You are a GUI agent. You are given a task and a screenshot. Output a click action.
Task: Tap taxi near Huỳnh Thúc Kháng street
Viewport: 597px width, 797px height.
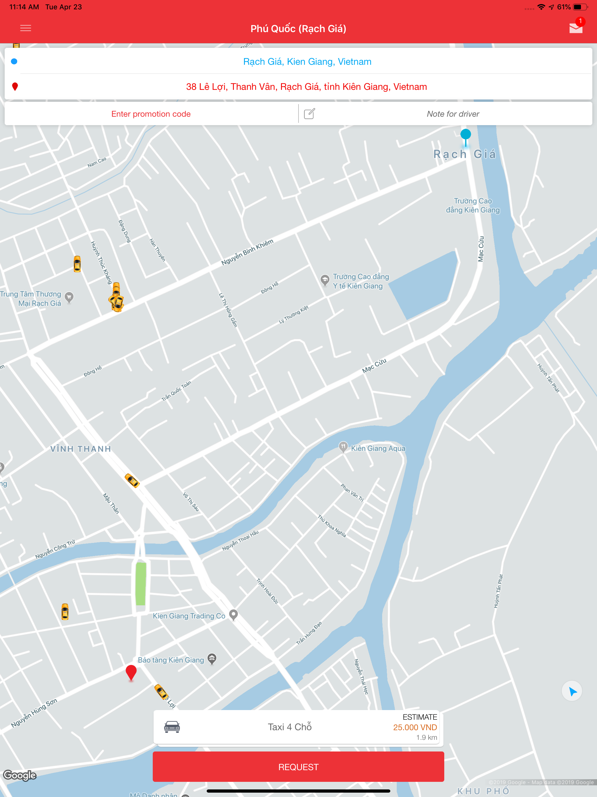pyautogui.click(x=77, y=264)
